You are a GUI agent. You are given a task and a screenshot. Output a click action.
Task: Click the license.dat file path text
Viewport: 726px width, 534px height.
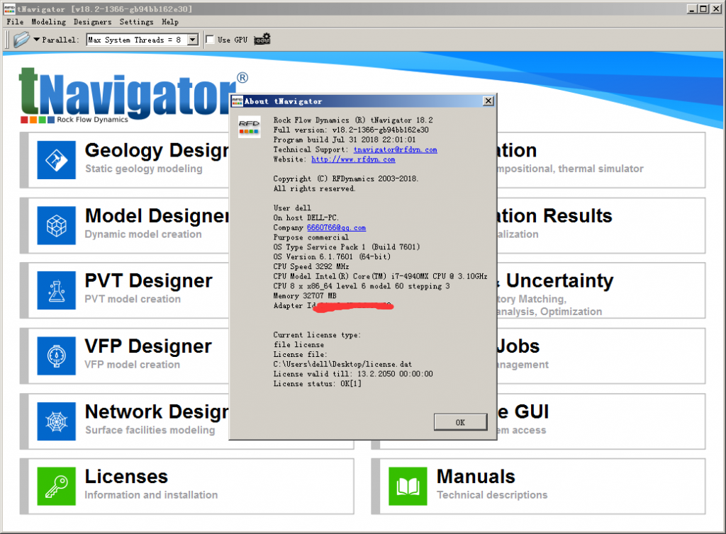click(342, 364)
